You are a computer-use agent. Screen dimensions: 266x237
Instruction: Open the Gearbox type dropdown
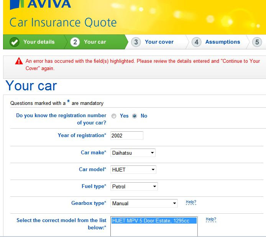click(144, 203)
